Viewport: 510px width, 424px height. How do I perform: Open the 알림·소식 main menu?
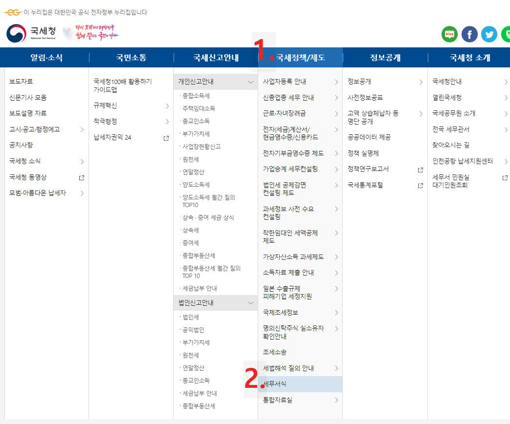[46, 58]
